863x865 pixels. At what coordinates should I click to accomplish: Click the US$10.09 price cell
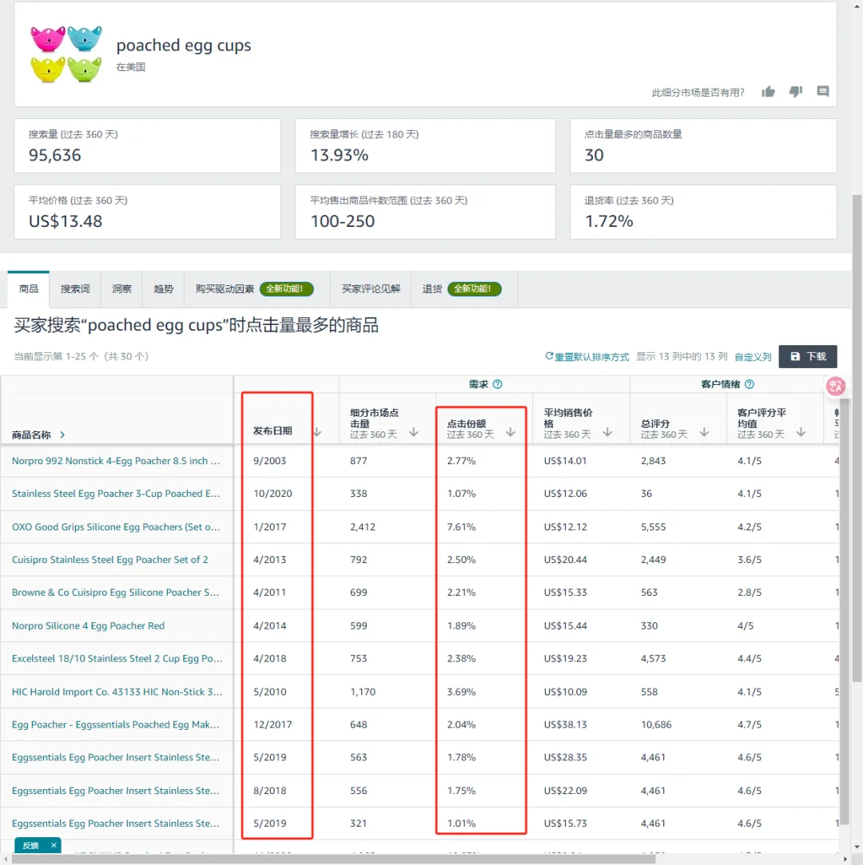click(565, 692)
